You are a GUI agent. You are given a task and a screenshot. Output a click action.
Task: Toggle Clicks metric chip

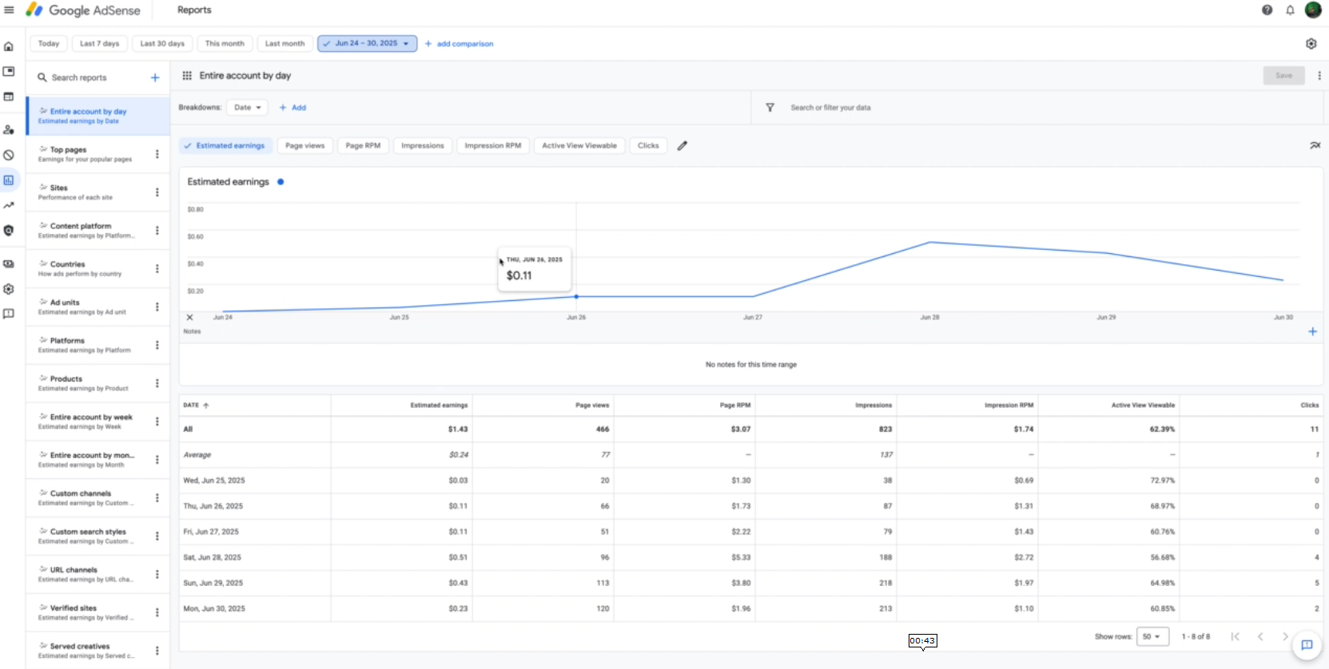point(648,146)
